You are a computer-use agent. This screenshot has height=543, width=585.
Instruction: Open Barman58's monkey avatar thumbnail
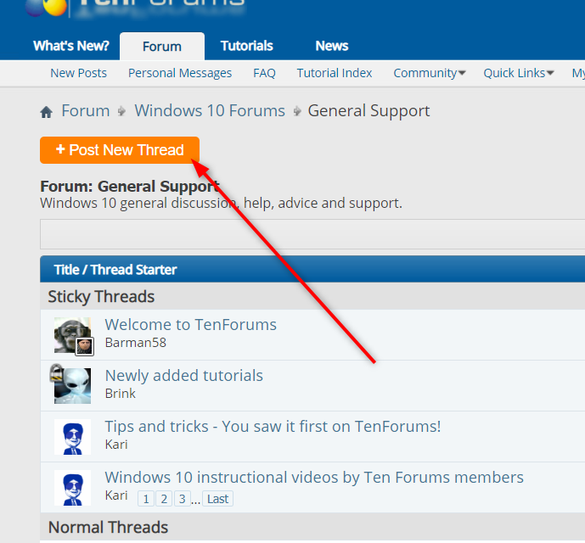point(72,335)
